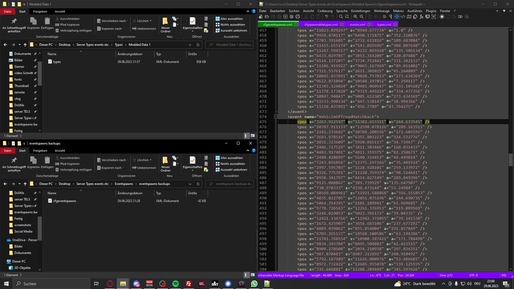
Task: Click the Zoom In icon in Notepad++
Action: click(x=356, y=17)
